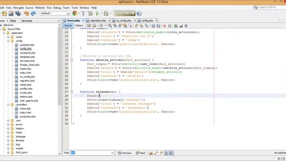Viewport: 286px width, 161px height.
Task: Collapse the controllers folder in tree
Action: (x=8, y=105)
